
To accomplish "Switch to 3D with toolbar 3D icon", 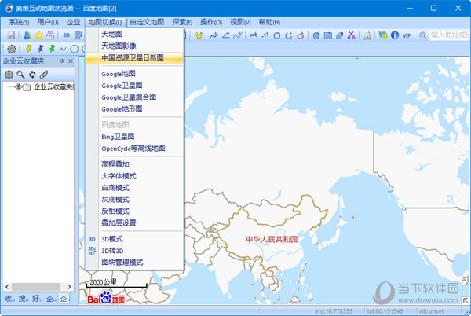I will (x=67, y=35).
